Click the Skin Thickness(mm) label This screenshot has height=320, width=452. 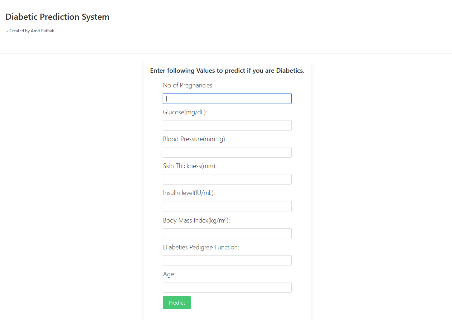190,166
